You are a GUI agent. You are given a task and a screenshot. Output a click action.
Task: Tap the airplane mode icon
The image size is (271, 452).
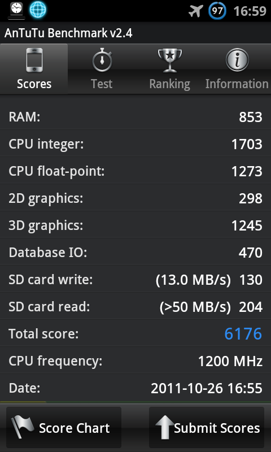[x=196, y=11]
